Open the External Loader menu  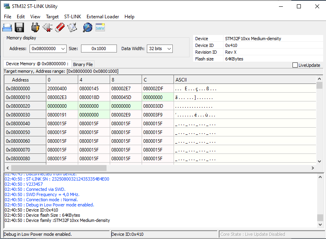pyautogui.click(x=103, y=17)
